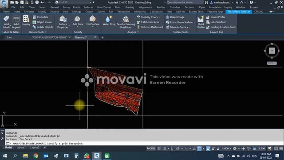This screenshot has width=284, height=160.
Task: Launch Object Viewer
Action: (43, 22)
